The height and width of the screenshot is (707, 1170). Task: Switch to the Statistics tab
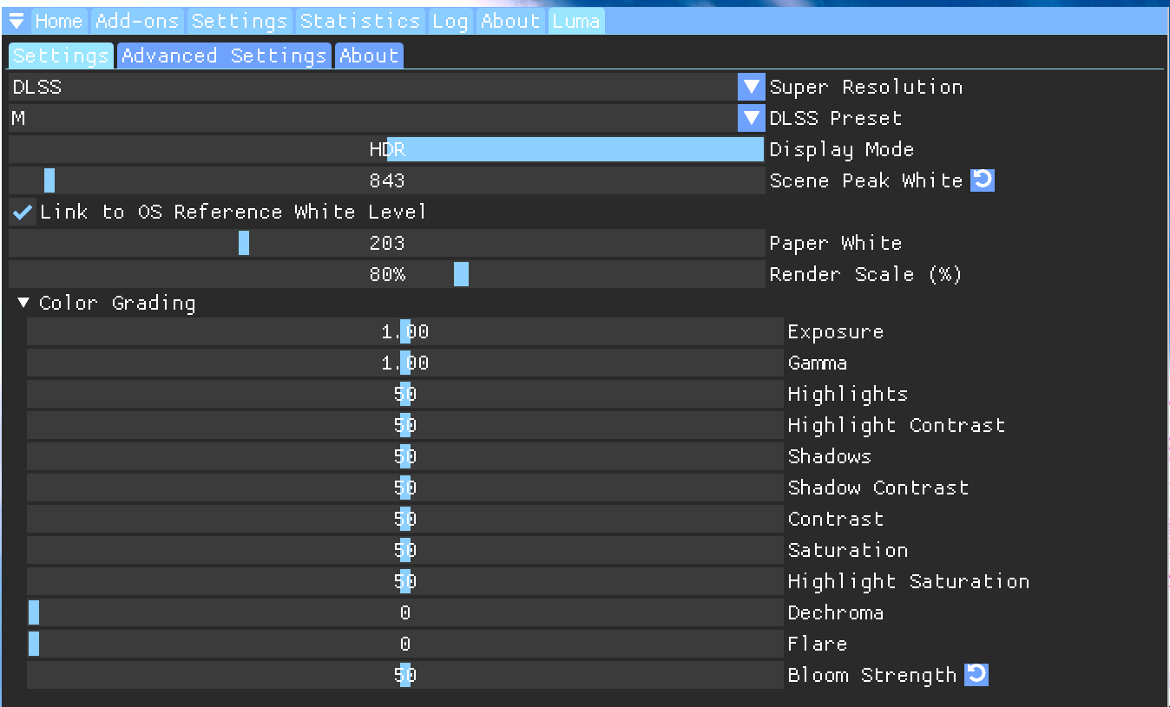point(360,21)
